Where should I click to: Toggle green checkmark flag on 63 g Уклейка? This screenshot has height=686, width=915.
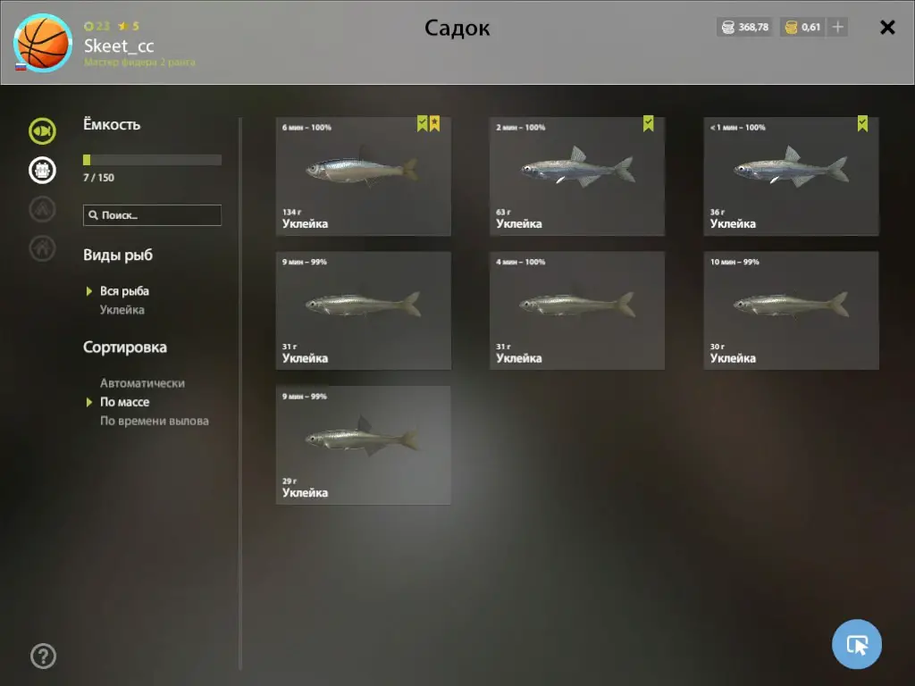pyautogui.click(x=649, y=123)
